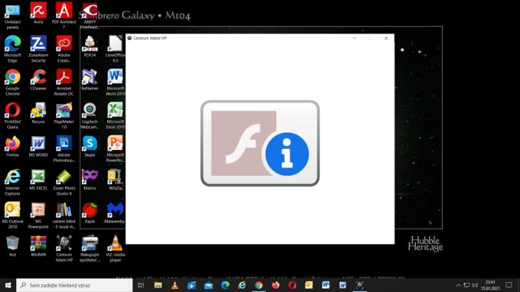Switch to Chrome on the taskbar
This screenshot has height=292, width=520.
coord(259,285)
